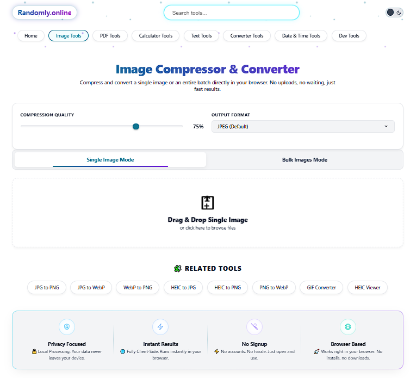This screenshot has height=378, width=410.
Task: Click the moon icon in theme switch
Action: pyautogui.click(x=399, y=13)
